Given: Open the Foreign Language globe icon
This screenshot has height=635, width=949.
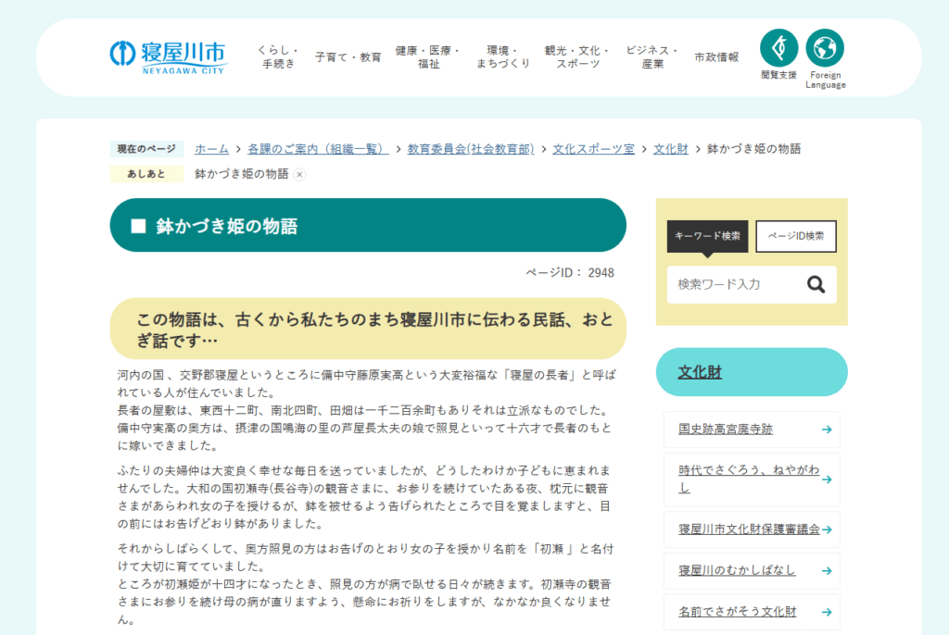Looking at the screenshot, I should [x=825, y=48].
